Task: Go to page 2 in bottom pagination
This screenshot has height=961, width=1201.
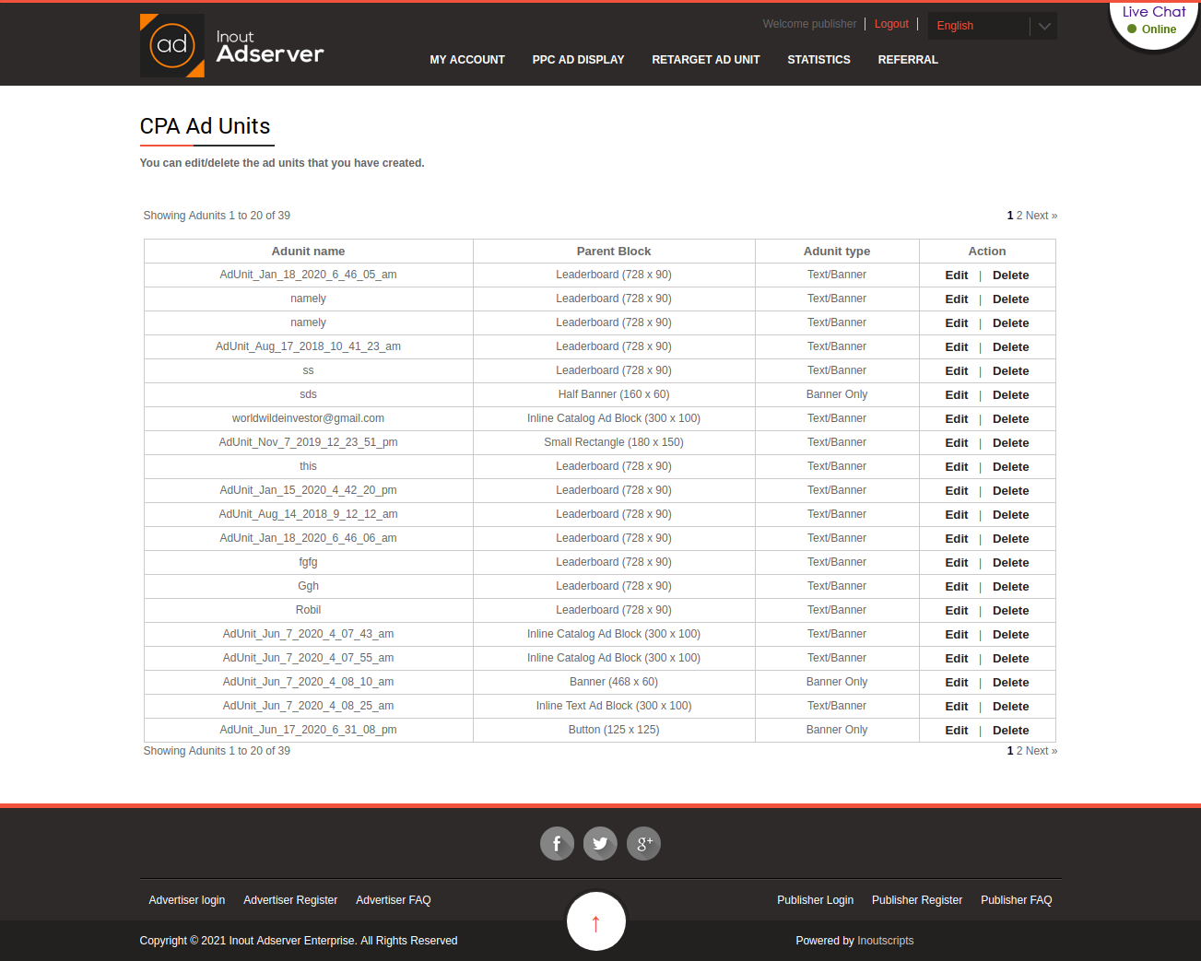Action: tap(1019, 751)
